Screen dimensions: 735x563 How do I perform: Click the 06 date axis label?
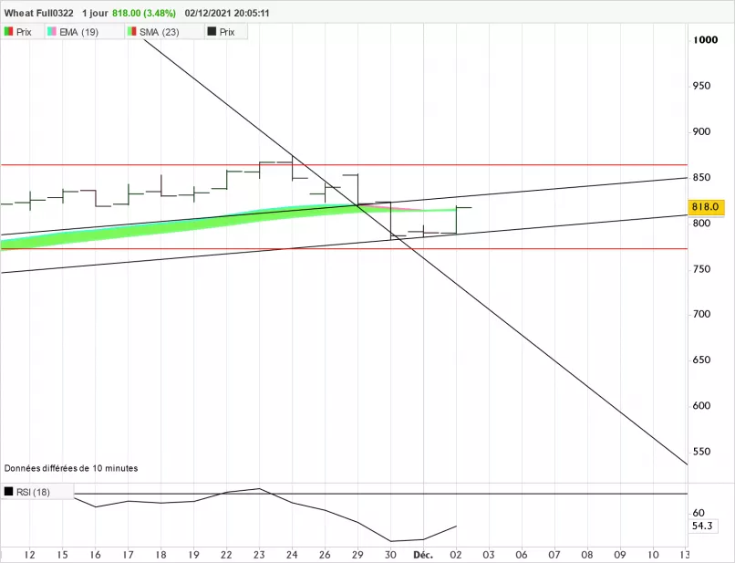coord(522,555)
